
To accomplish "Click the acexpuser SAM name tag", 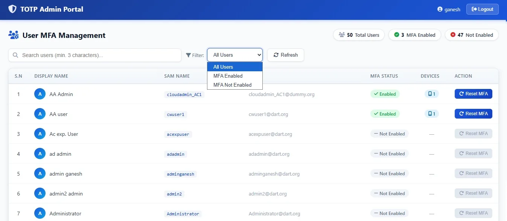I will (x=178, y=134).
